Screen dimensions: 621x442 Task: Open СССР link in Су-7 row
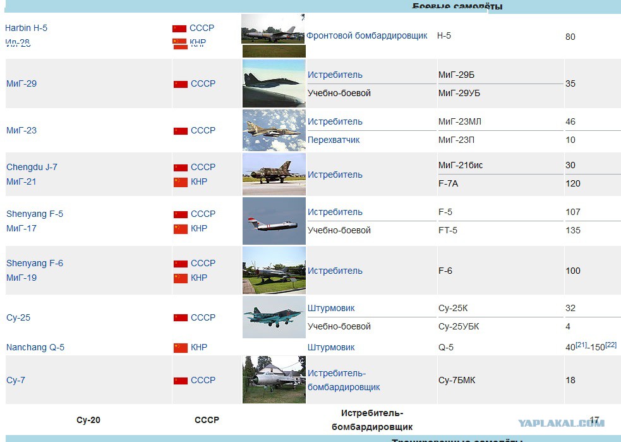tap(203, 380)
